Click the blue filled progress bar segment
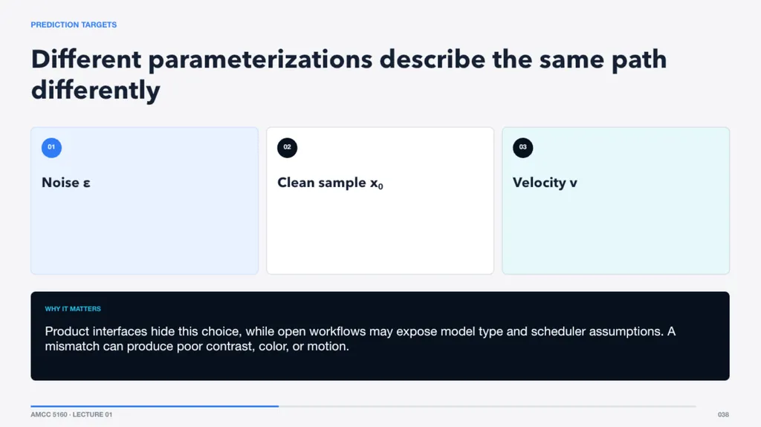The width and height of the screenshot is (761, 427). coord(155,406)
